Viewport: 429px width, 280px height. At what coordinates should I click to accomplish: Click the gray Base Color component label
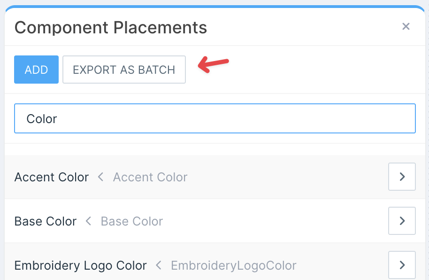132,221
